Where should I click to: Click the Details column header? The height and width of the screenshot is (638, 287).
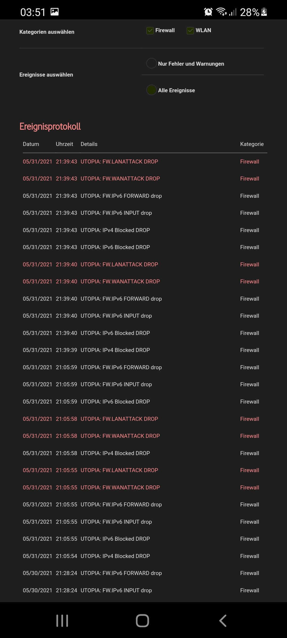(x=89, y=144)
